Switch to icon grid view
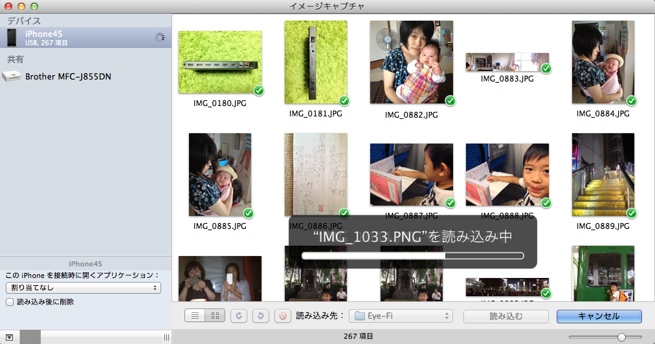Screen dimensions: 655x344 (215, 316)
